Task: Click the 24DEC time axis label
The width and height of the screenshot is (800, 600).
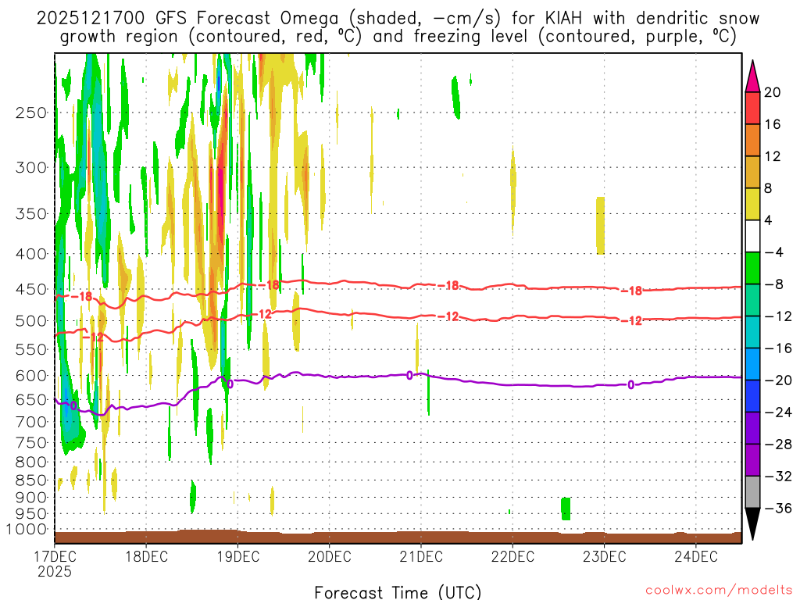Action: pos(696,556)
